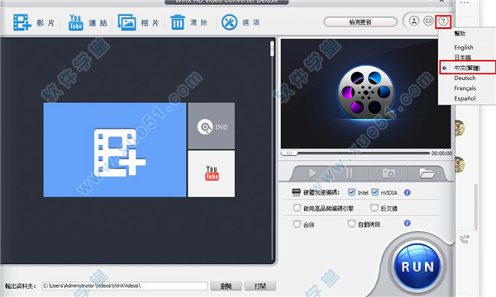Image resolution: width=496 pixels, height=297 pixels.
Task: Click the browse (瀏覽) output folder button
Action: [227, 286]
